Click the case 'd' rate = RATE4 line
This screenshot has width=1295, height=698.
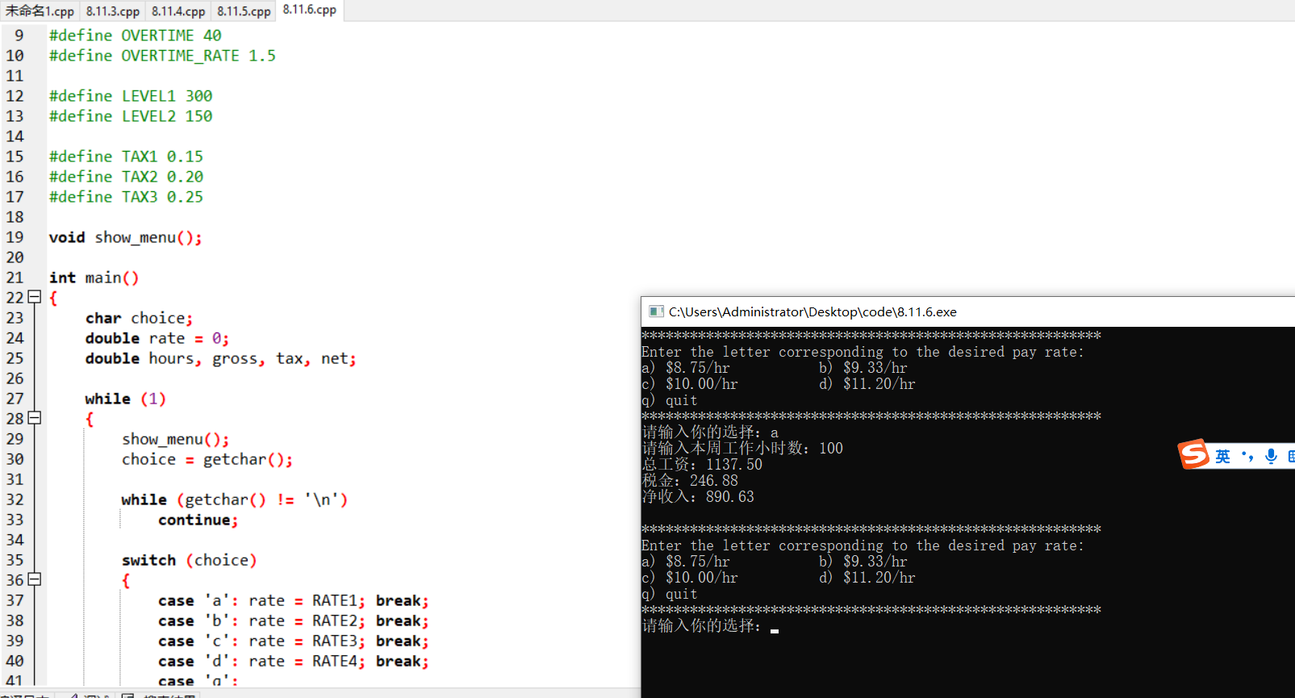(293, 661)
